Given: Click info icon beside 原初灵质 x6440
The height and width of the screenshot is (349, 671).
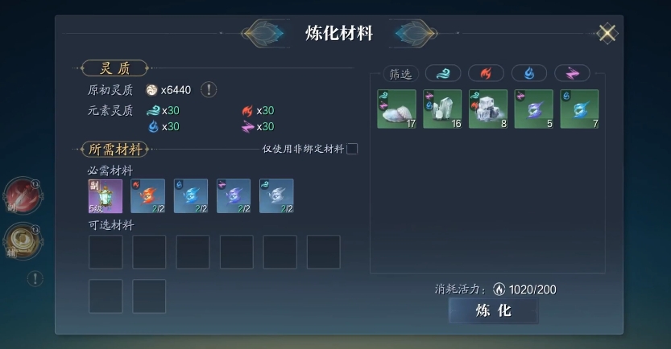Looking at the screenshot, I should click(x=209, y=90).
